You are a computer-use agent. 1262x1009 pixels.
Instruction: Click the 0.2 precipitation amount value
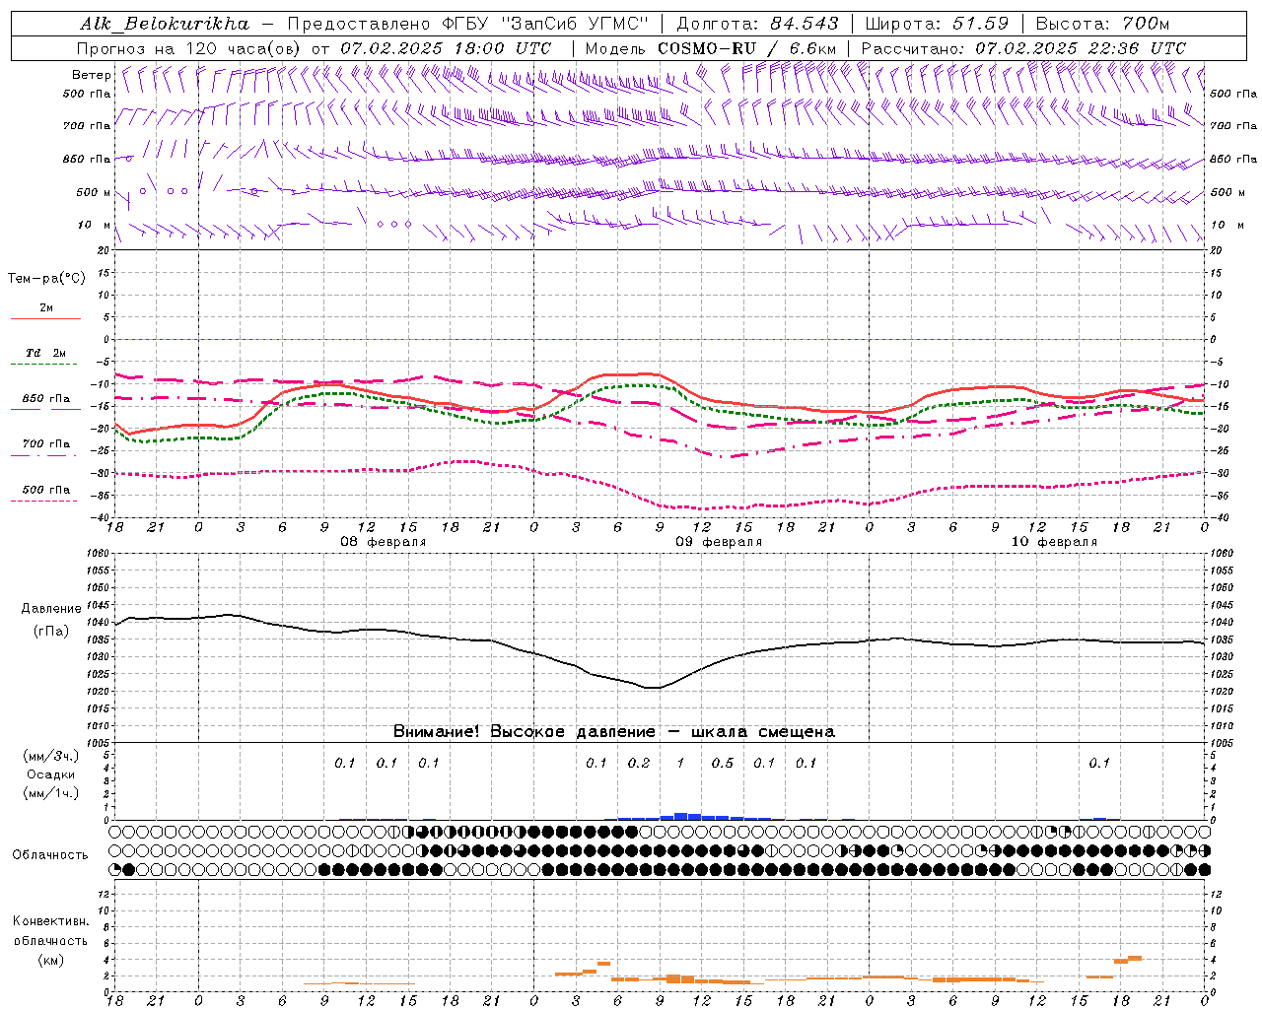639,763
